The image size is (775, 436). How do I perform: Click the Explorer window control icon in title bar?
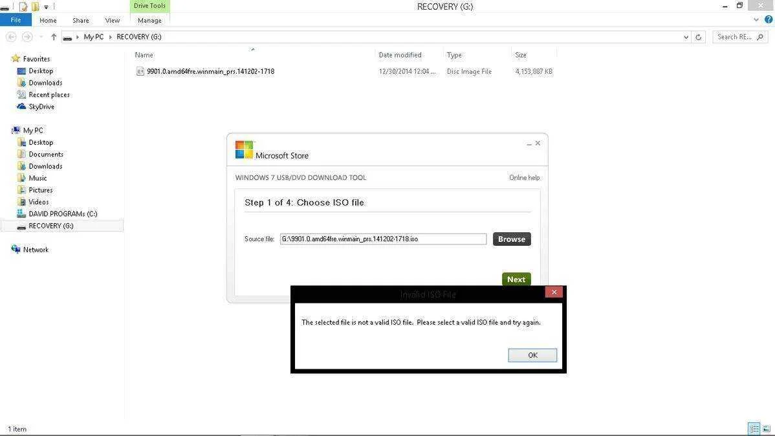(5, 7)
